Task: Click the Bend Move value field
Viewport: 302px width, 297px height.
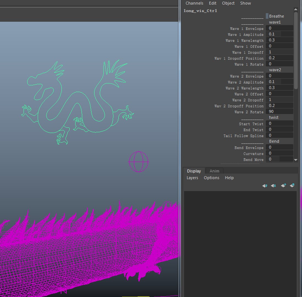Action: pyautogui.click(x=279, y=159)
